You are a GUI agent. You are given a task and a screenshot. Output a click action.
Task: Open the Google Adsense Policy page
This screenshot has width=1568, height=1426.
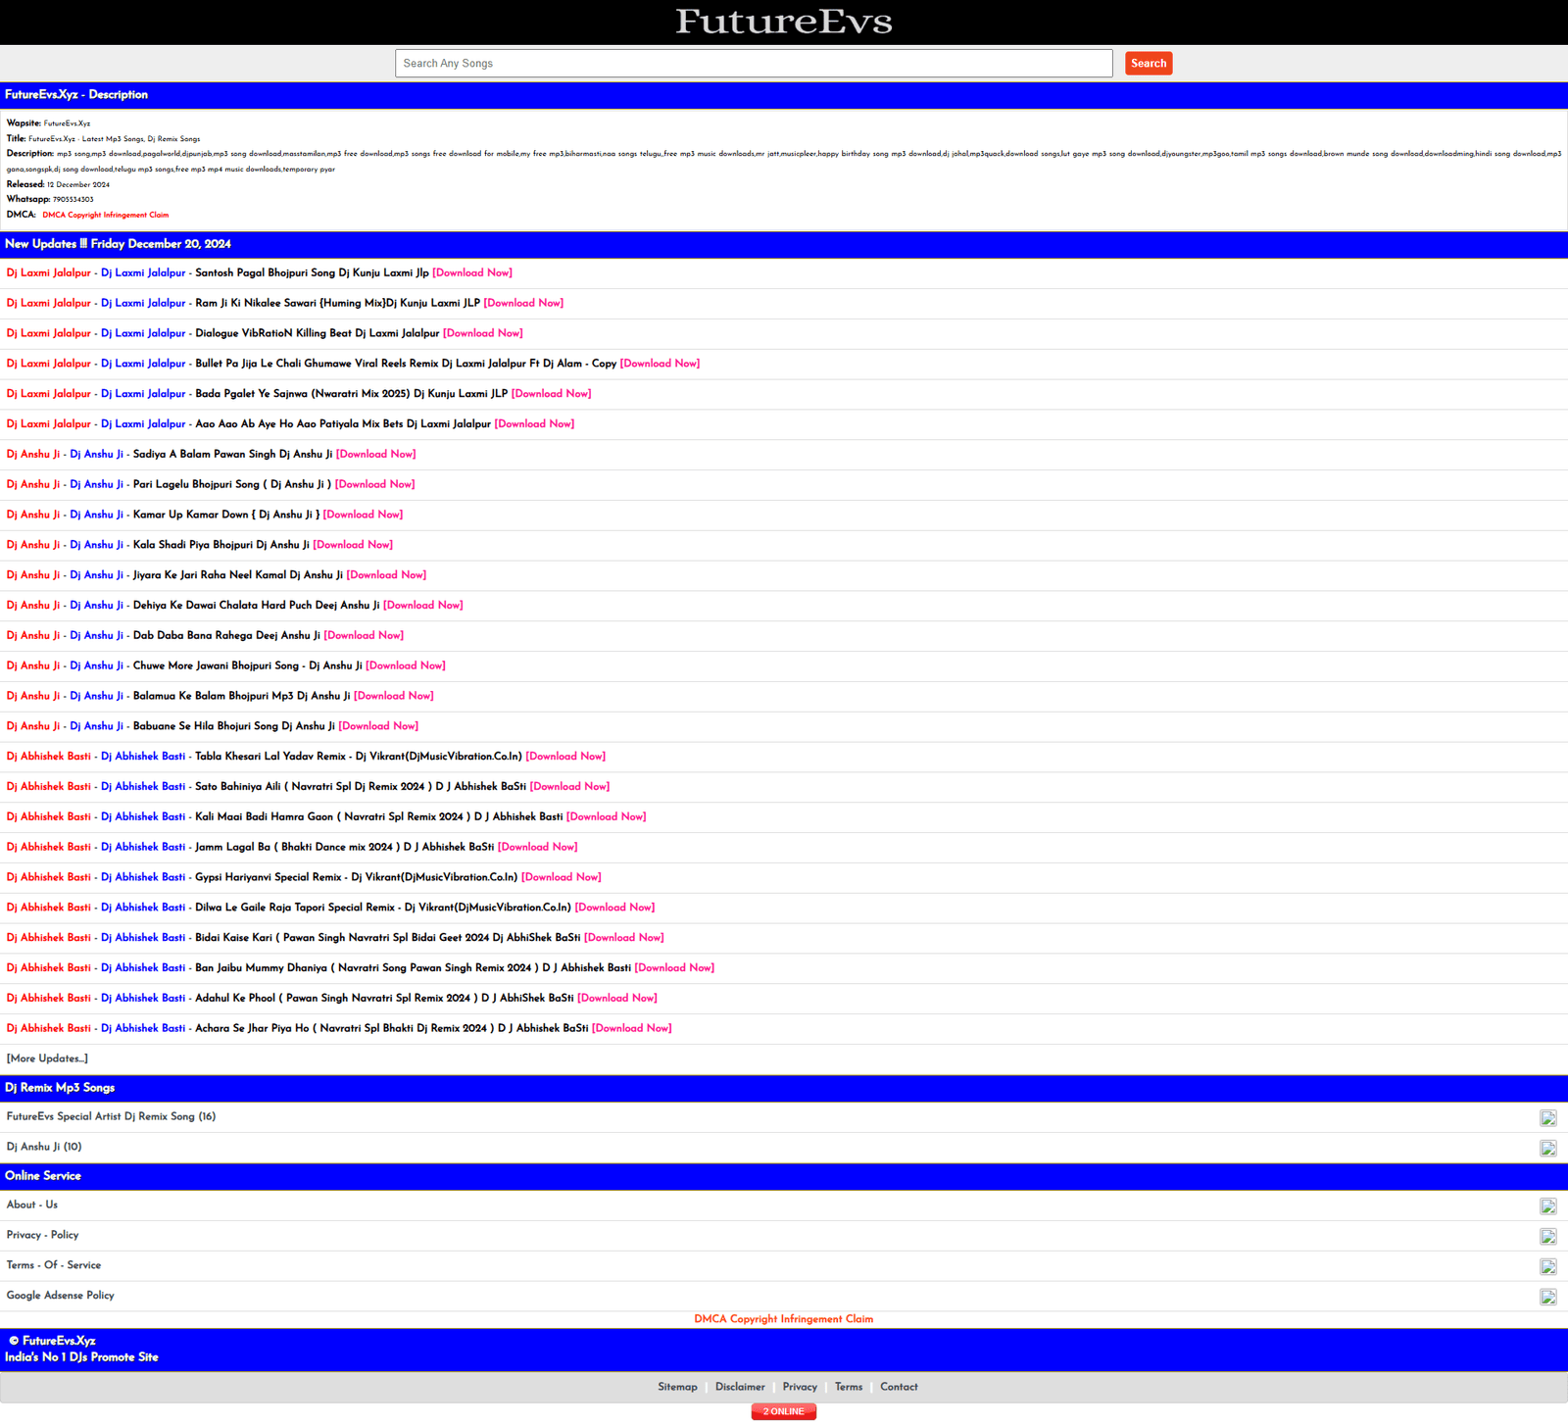pyautogui.click(x=60, y=1296)
